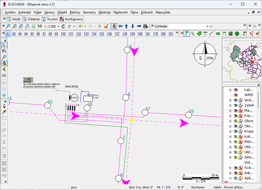The height and width of the screenshot is (190, 262).
Task: Open the Seznamy menu
Action: [x=89, y=12]
